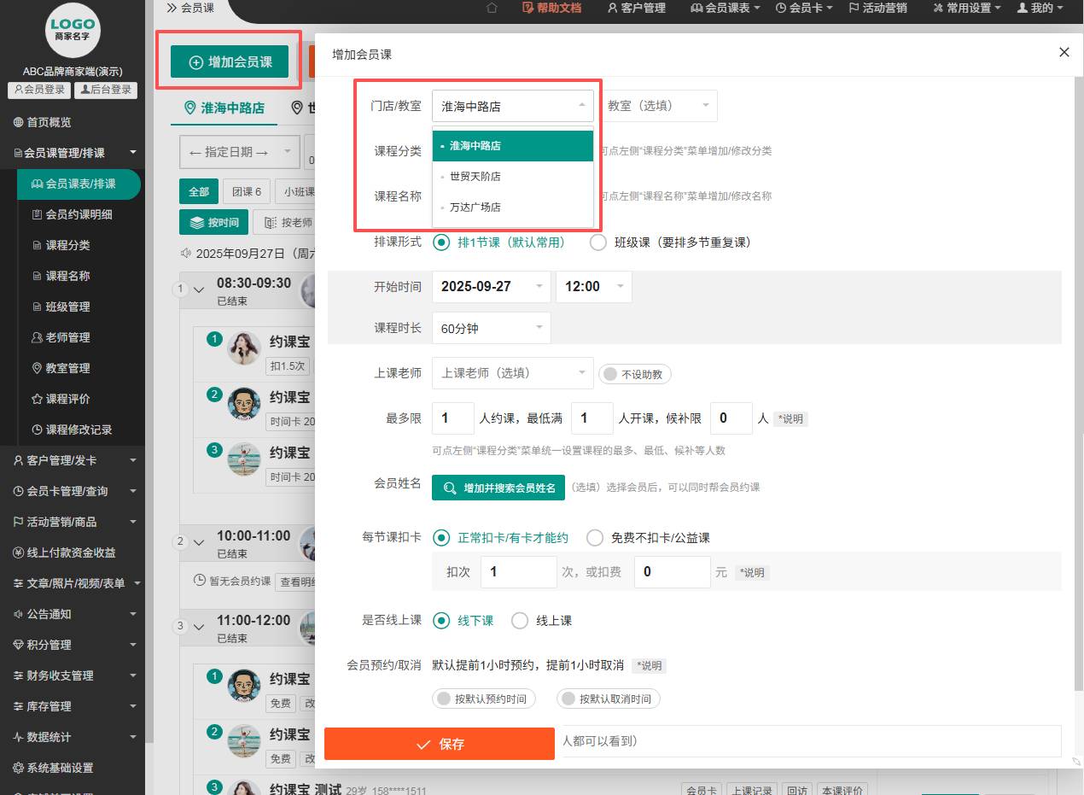Open the 课程时长 60分钟 dropdown

pos(491,328)
